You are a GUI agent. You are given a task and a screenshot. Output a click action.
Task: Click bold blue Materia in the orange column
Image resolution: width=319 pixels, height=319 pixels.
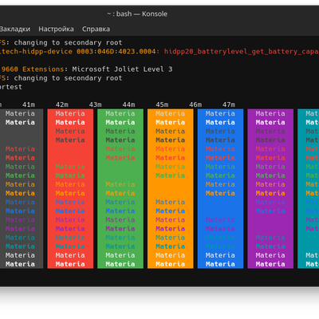coord(170,211)
